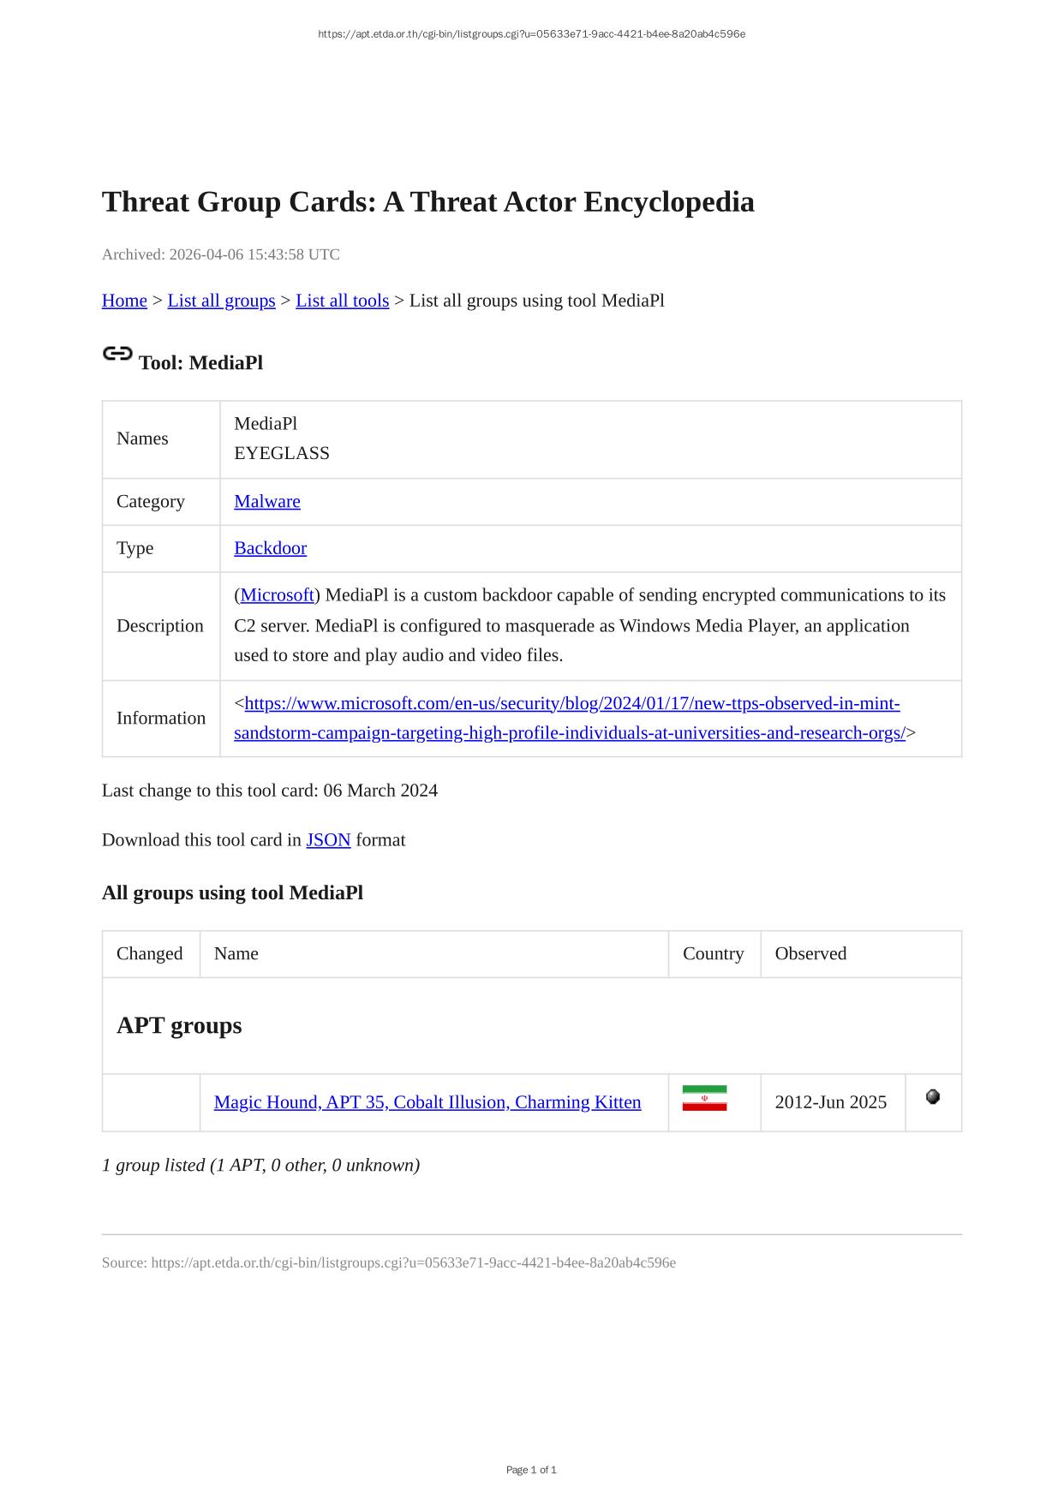Download the tool card via JSON link
Image resolution: width=1064 pixels, height=1504 pixels.
328,839
